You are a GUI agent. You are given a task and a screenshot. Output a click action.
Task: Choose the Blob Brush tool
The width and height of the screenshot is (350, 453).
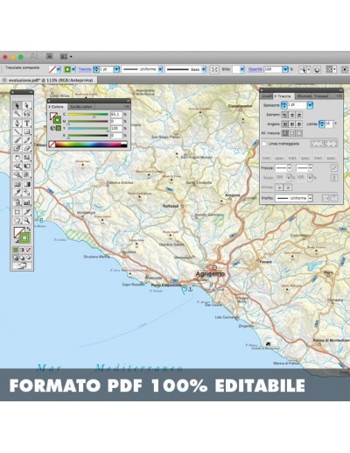17,148
